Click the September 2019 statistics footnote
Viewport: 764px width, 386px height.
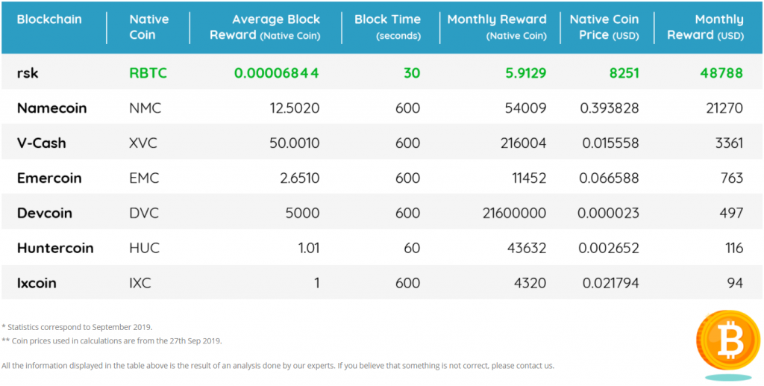point(77,327)
